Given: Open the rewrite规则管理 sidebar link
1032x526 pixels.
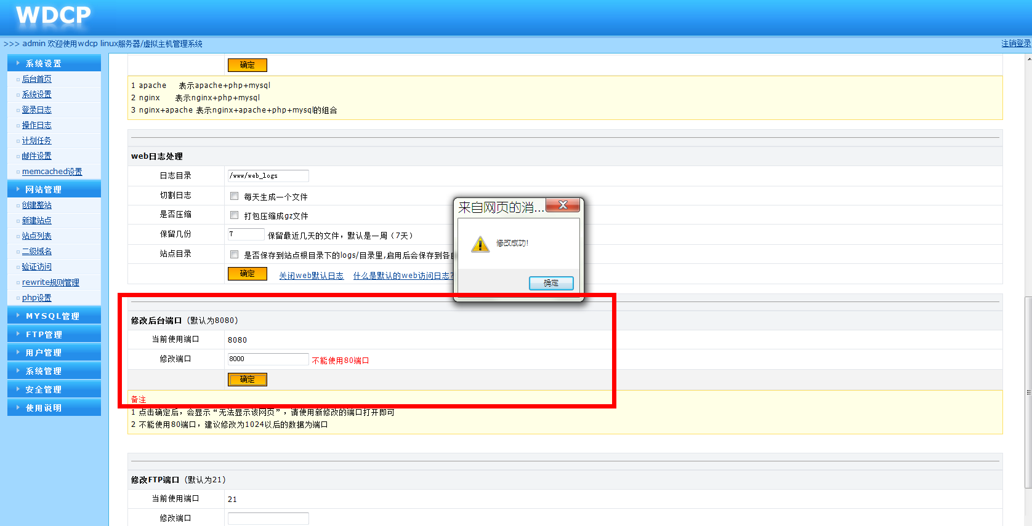Looking at the screenshot, I should [x=50, y=282].
